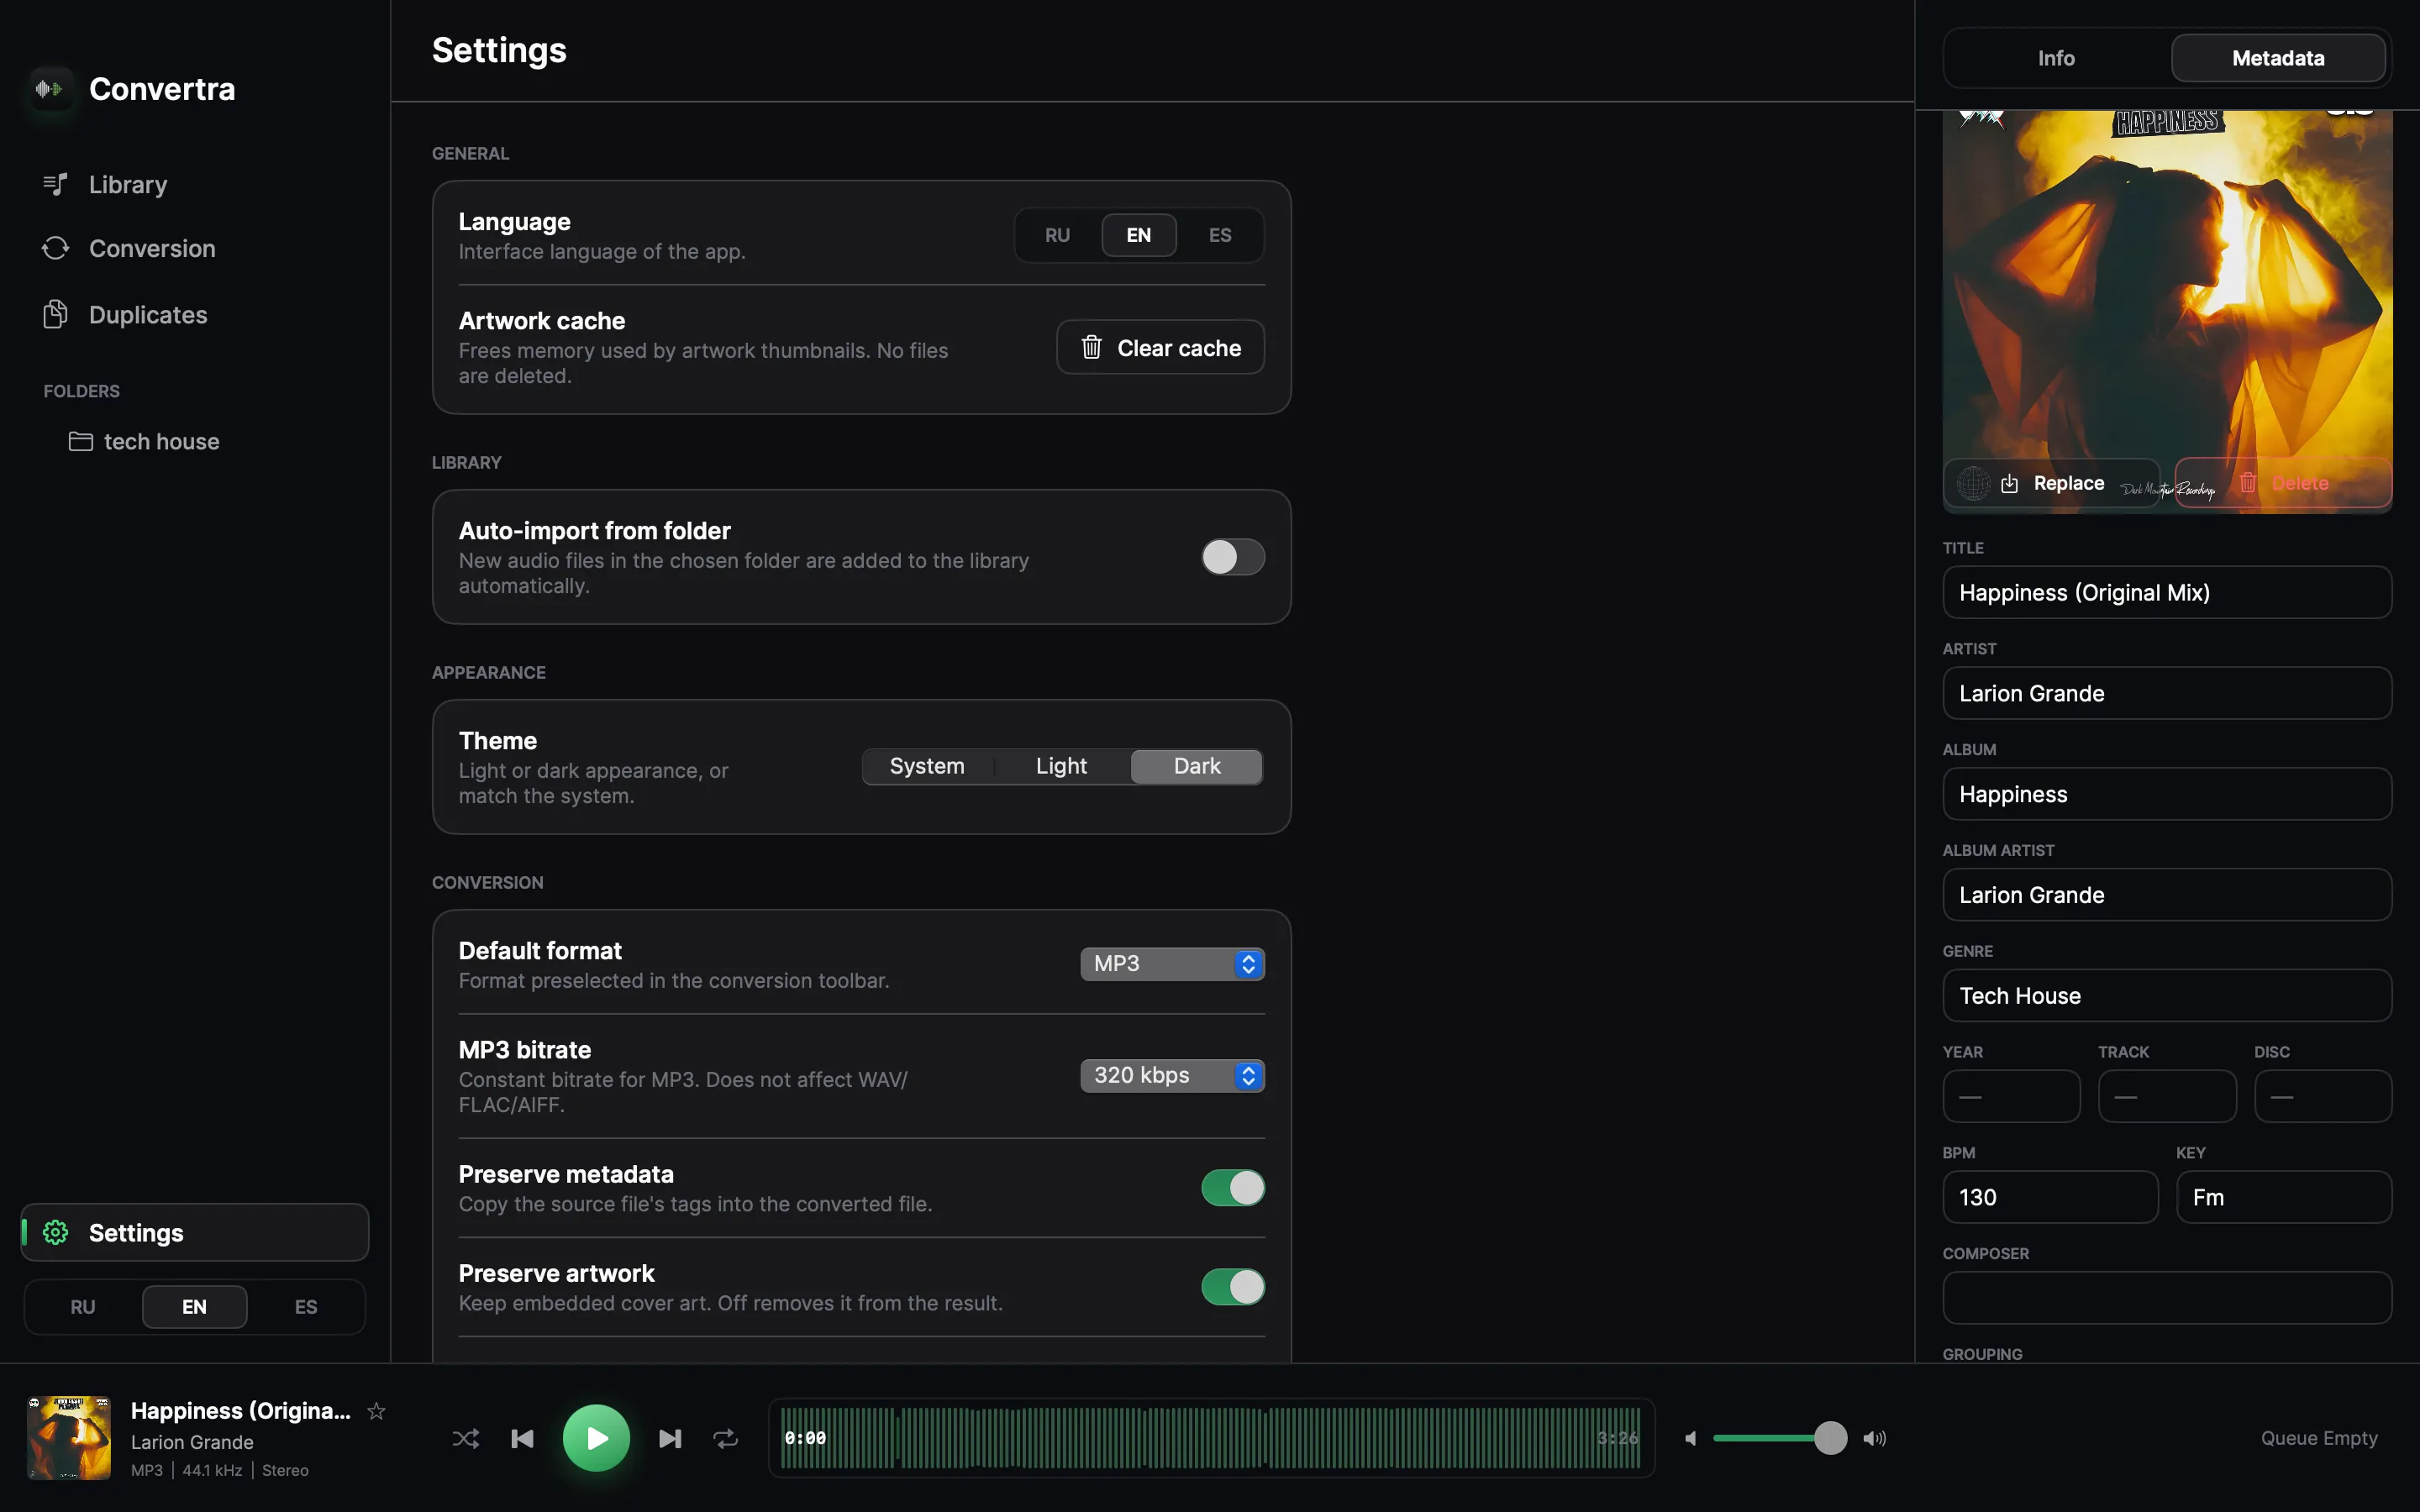Click the trash icon on Clear cache

click(1091, 347)
